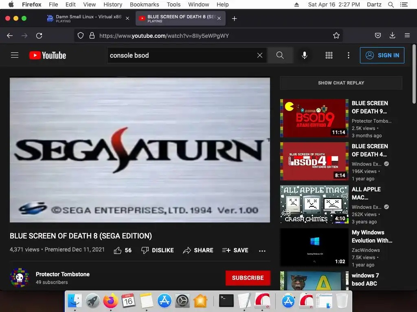Open the Windows logo 1:02 thumbnail
The width and height of the screenshot is (417, 312).
point(314,247)
